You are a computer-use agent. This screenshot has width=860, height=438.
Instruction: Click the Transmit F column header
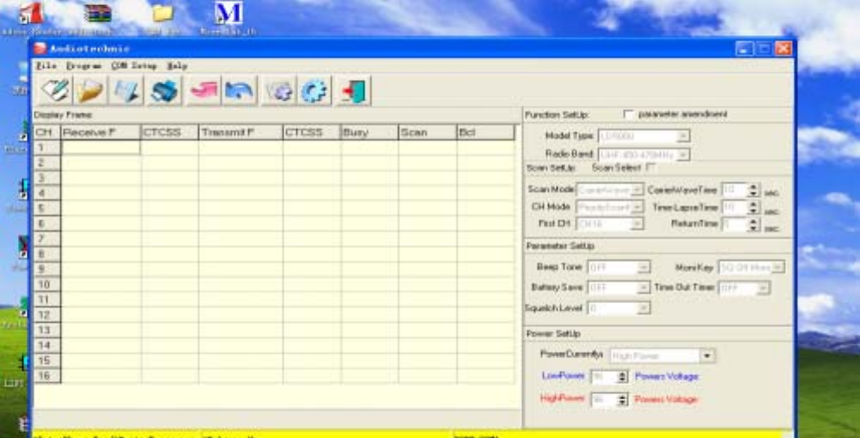coord(241,132)
